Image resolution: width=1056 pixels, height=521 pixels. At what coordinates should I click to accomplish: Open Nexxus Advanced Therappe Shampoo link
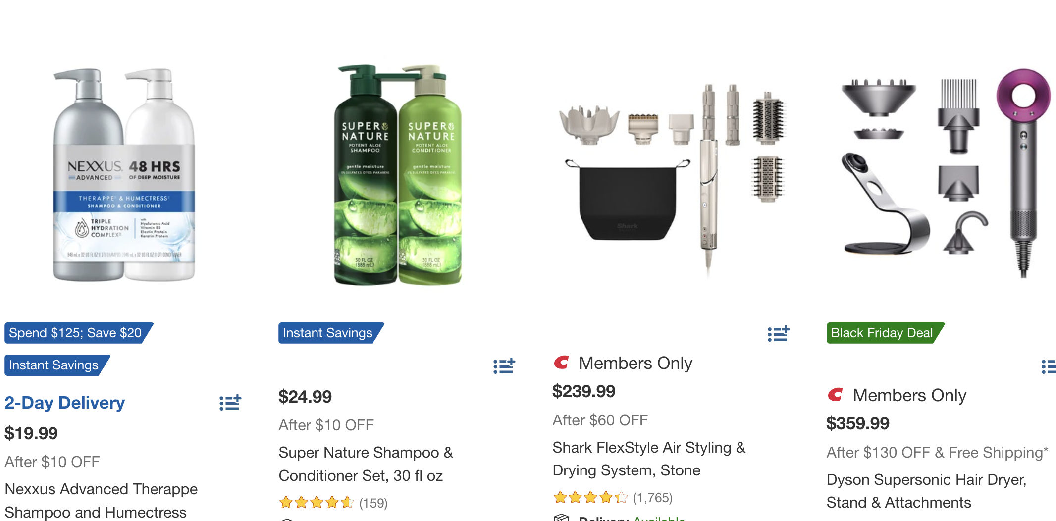(101, 500)
